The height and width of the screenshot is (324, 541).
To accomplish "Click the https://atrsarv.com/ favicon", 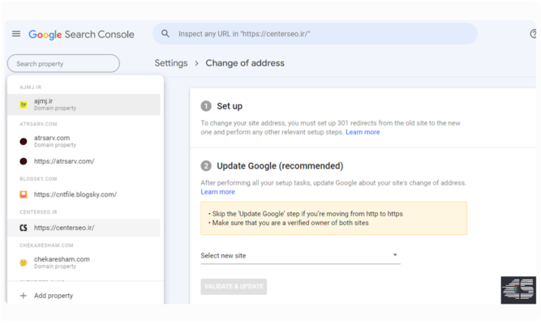I will click(24, 161).
